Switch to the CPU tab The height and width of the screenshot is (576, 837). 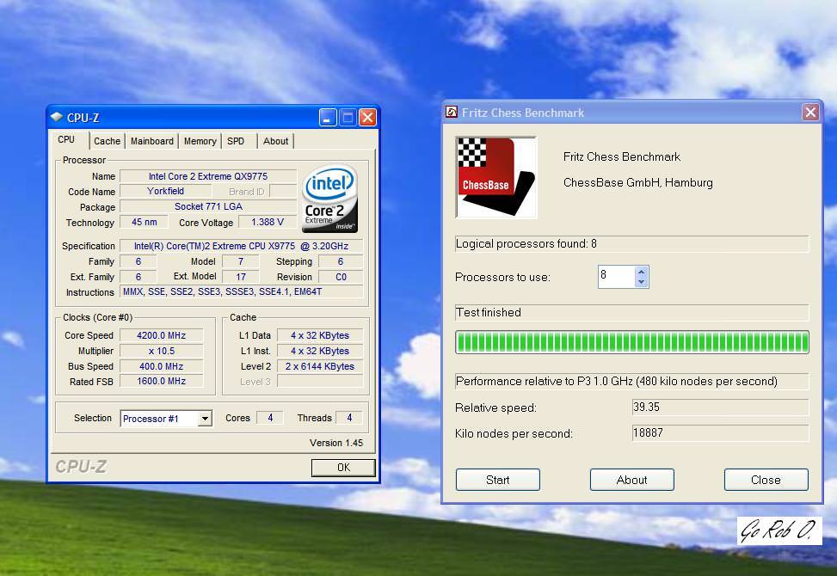click(66, 140)
